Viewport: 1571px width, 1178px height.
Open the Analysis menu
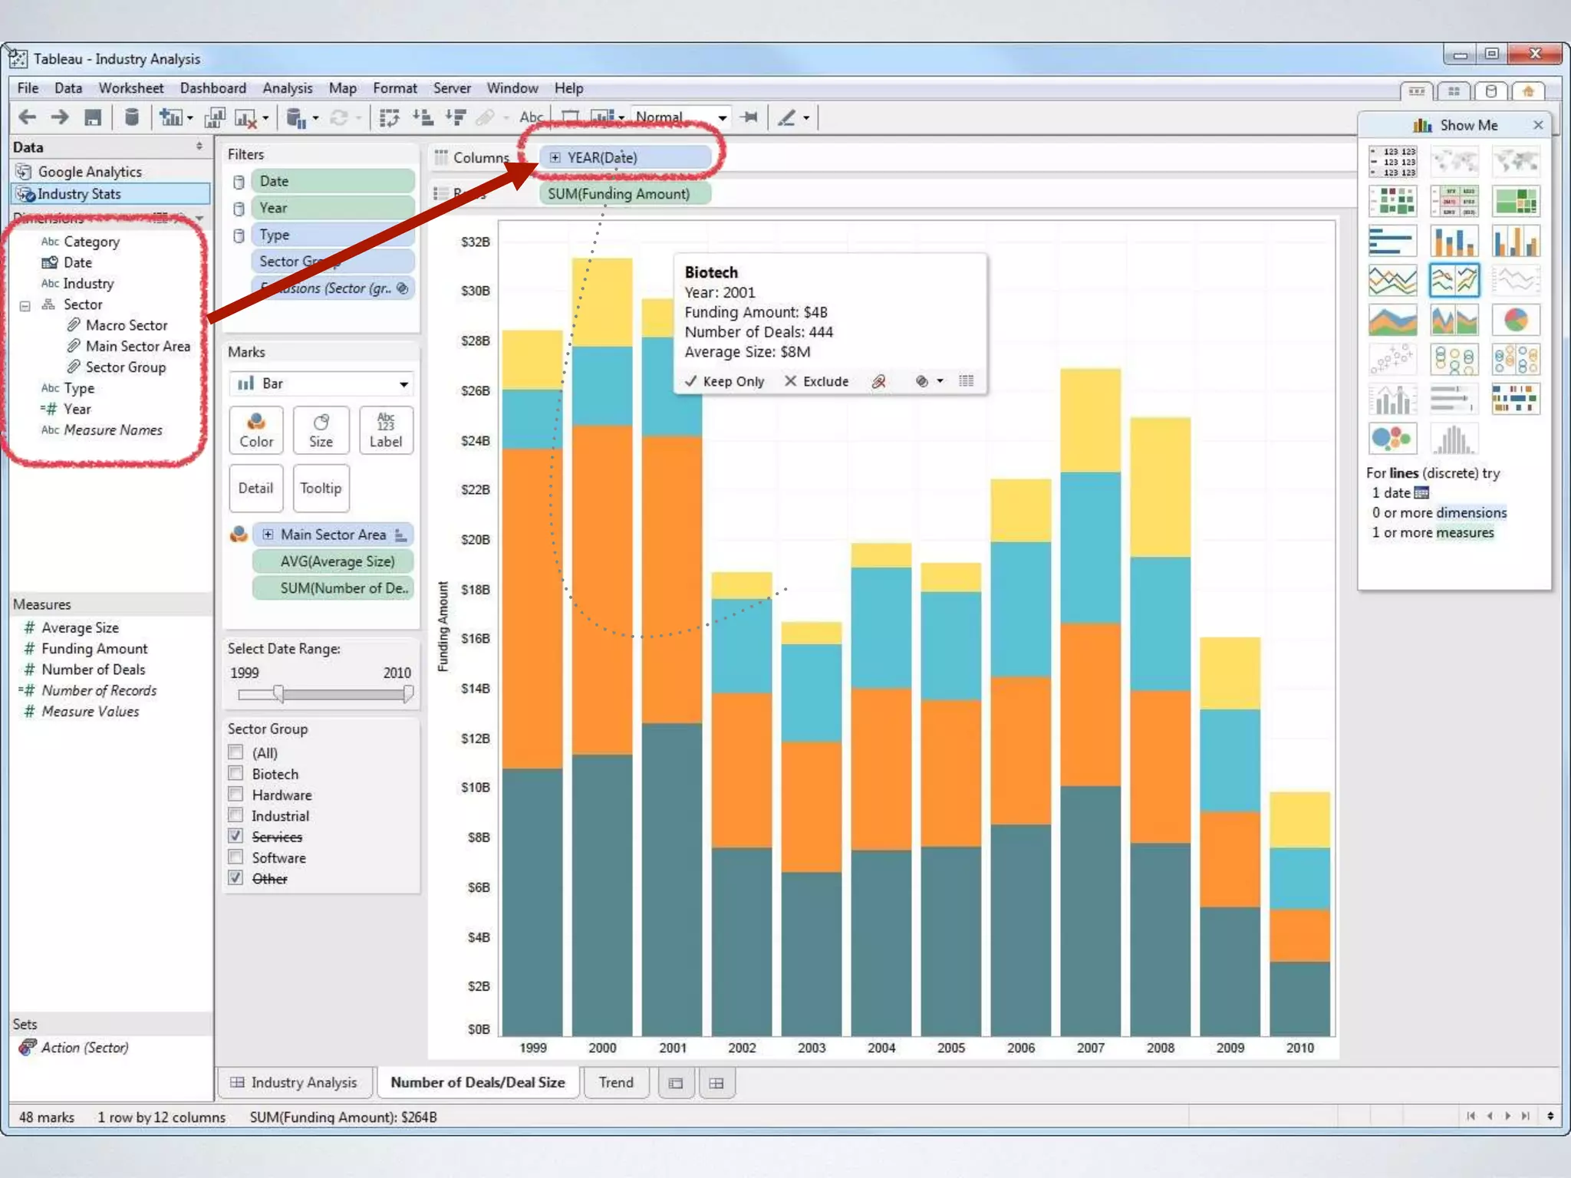[x=287, y=88]
